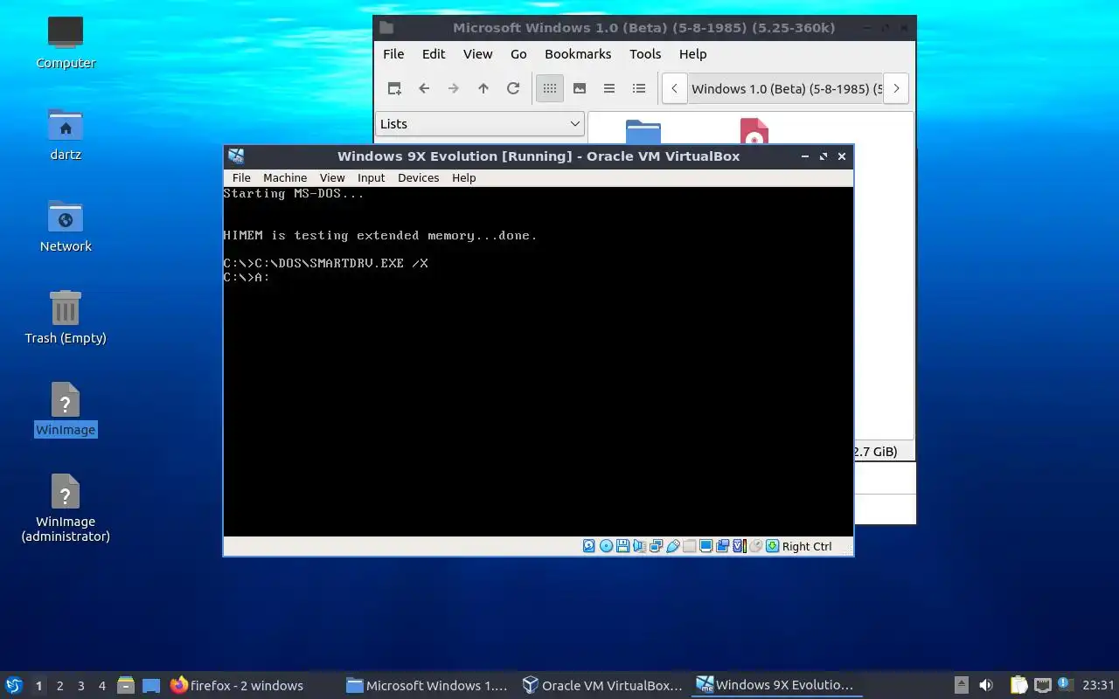This screenshot has width=1119, height=699.
Task: Select the WinImage desktop shortcut
Action: (x=66, y=410)
